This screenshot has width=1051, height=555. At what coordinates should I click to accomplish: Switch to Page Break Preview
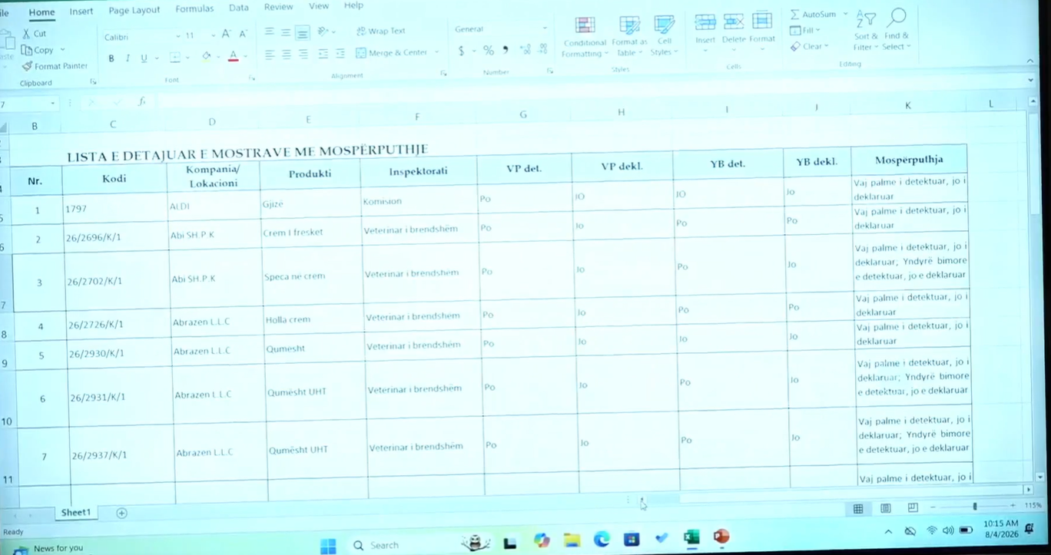[913, 507]
